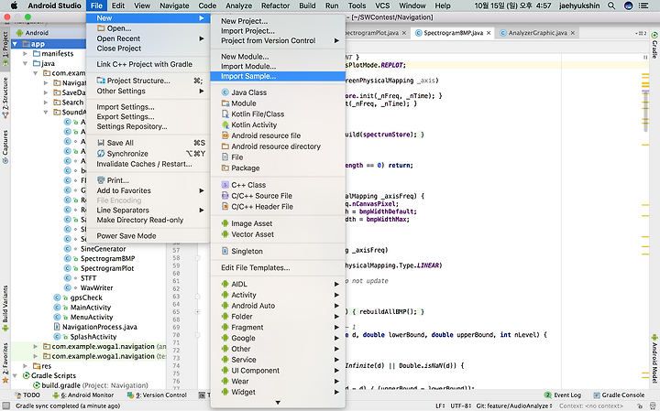Select the C++ Class icon
Viewport: 660px width, 411px height.
pos(225,185)
